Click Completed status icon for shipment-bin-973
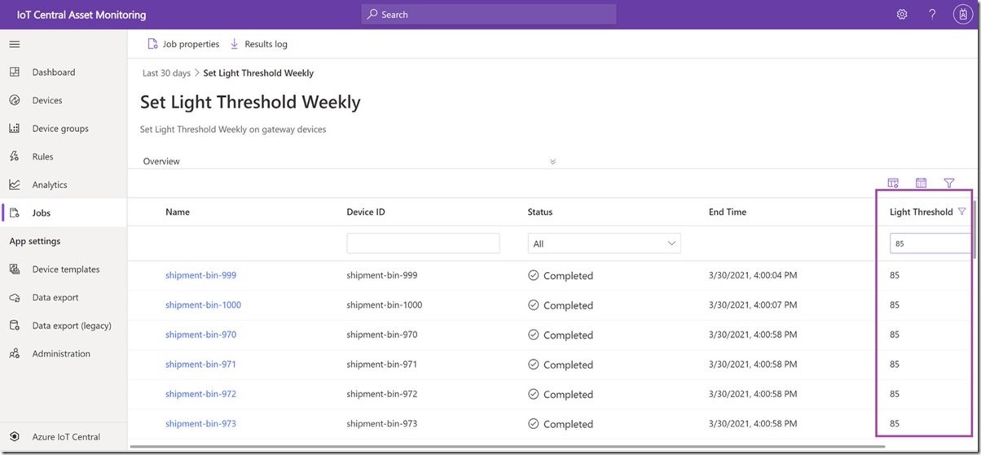The height and width of the screenshot is (455, 981). 534,424
